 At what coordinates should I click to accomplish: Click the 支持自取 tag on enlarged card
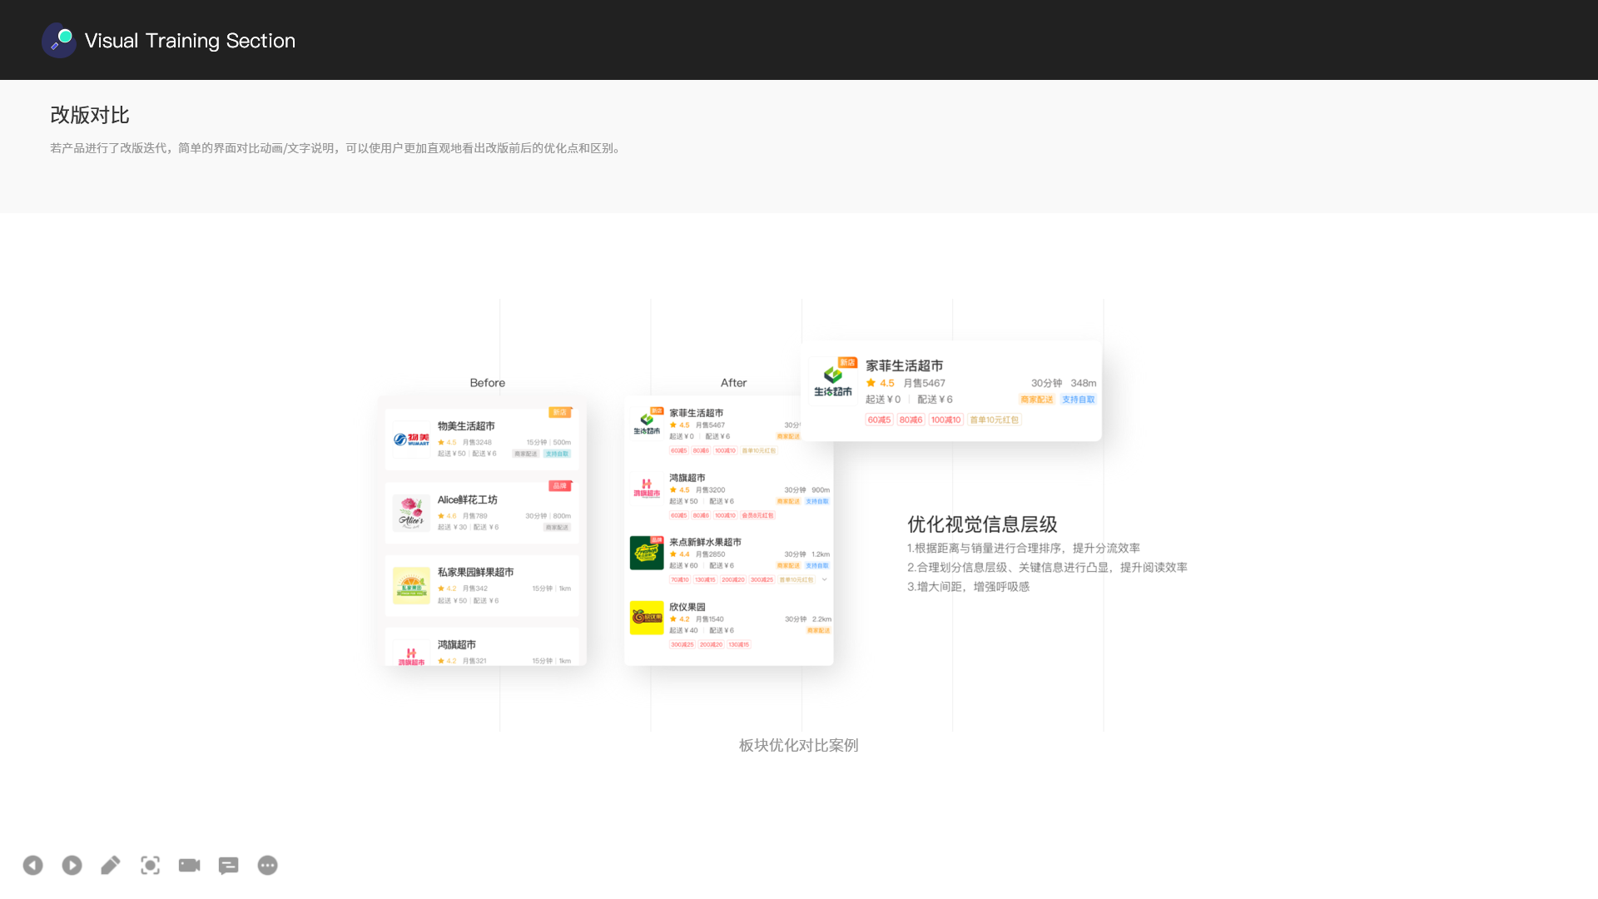pos(1079,400)
